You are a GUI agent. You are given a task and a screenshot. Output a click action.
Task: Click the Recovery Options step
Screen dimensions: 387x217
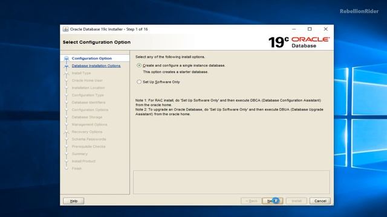point(87,132)
